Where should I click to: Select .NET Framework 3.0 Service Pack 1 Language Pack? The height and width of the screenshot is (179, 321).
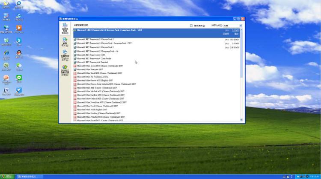click(157, 43)
